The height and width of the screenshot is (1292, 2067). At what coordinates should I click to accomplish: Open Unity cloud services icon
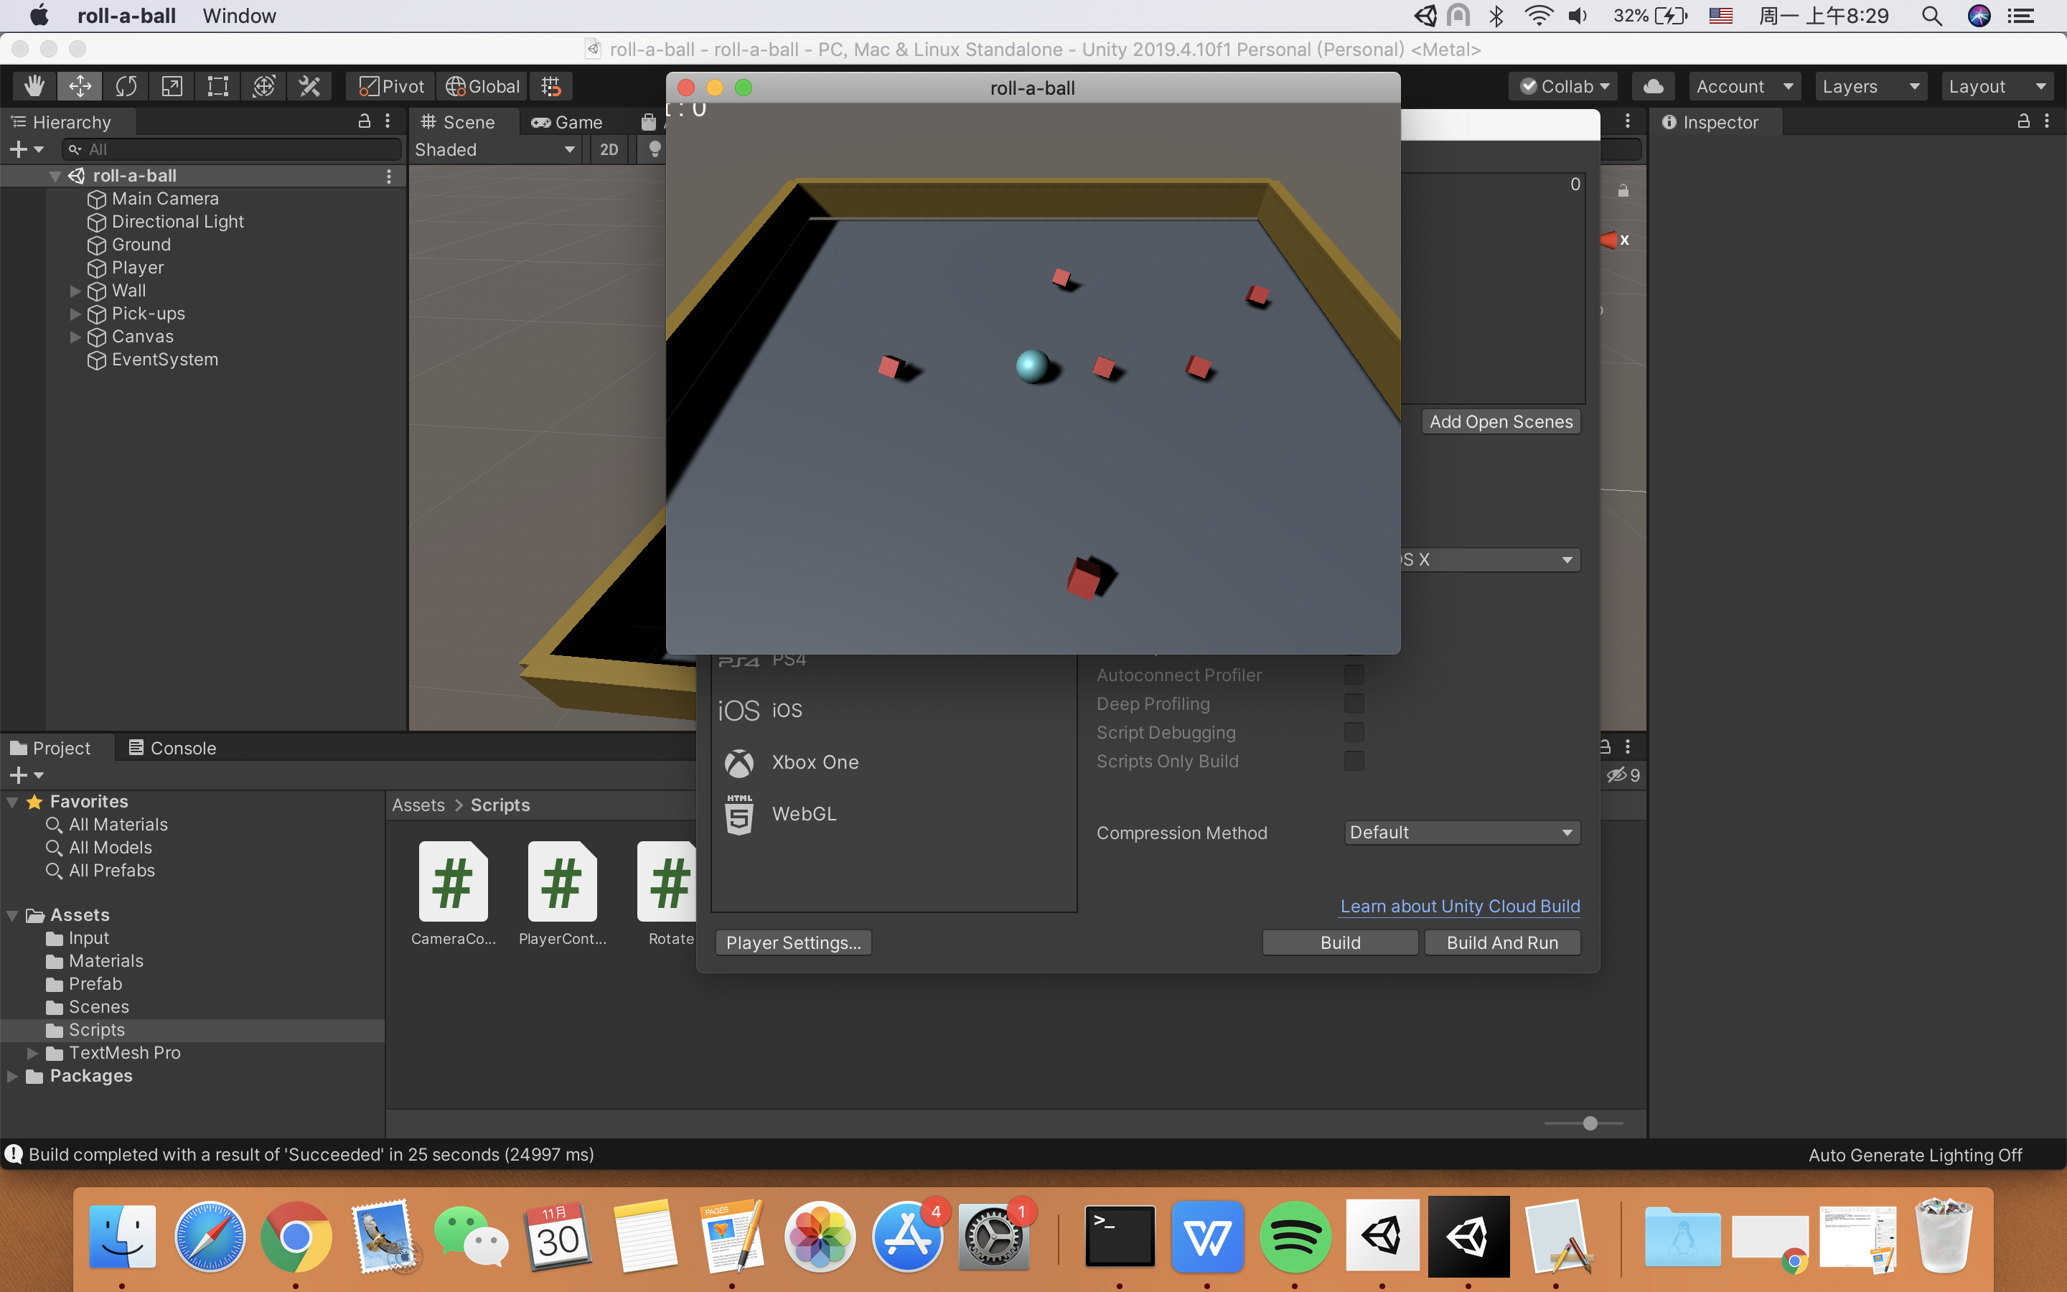[x=1654, y=86]
